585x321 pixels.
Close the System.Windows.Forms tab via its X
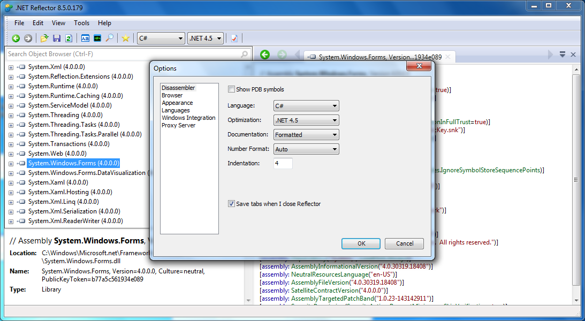coord(448,57)
